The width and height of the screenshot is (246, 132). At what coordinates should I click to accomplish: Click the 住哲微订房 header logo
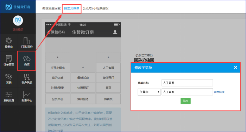click(18, 7)
